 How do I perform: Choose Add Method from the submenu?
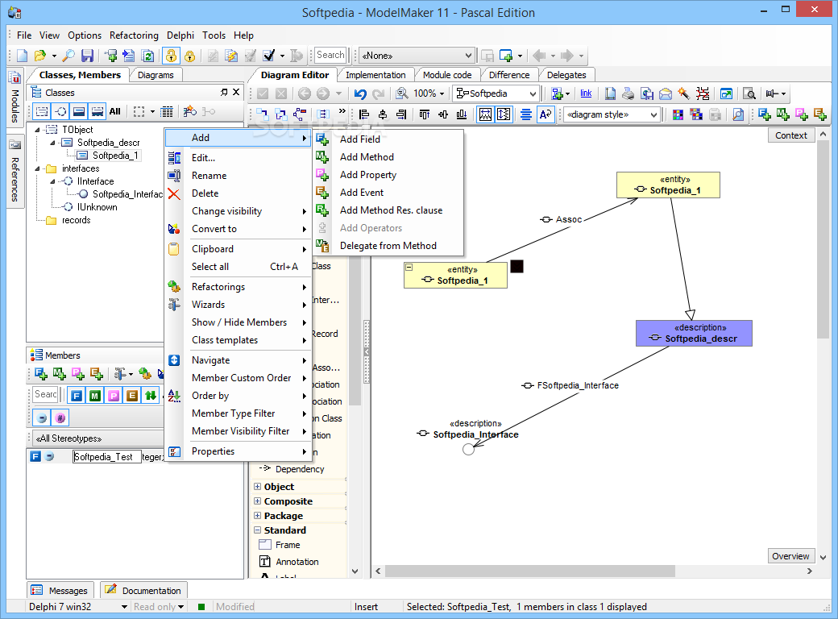tap(367, 157)
